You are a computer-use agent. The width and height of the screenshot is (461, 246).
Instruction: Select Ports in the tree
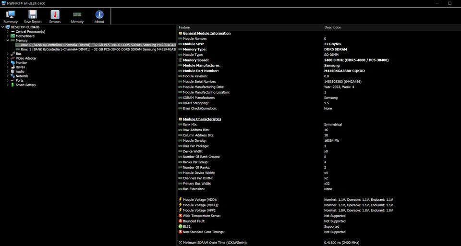[19, 80]
